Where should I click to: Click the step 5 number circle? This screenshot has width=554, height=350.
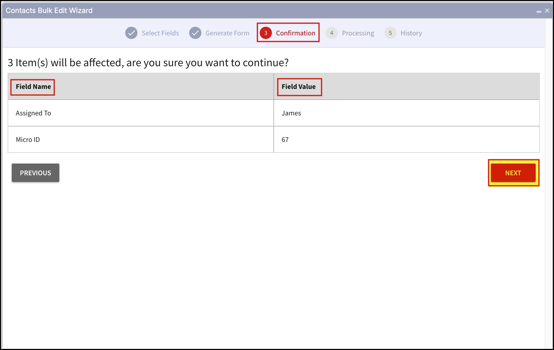pos(390,33)
